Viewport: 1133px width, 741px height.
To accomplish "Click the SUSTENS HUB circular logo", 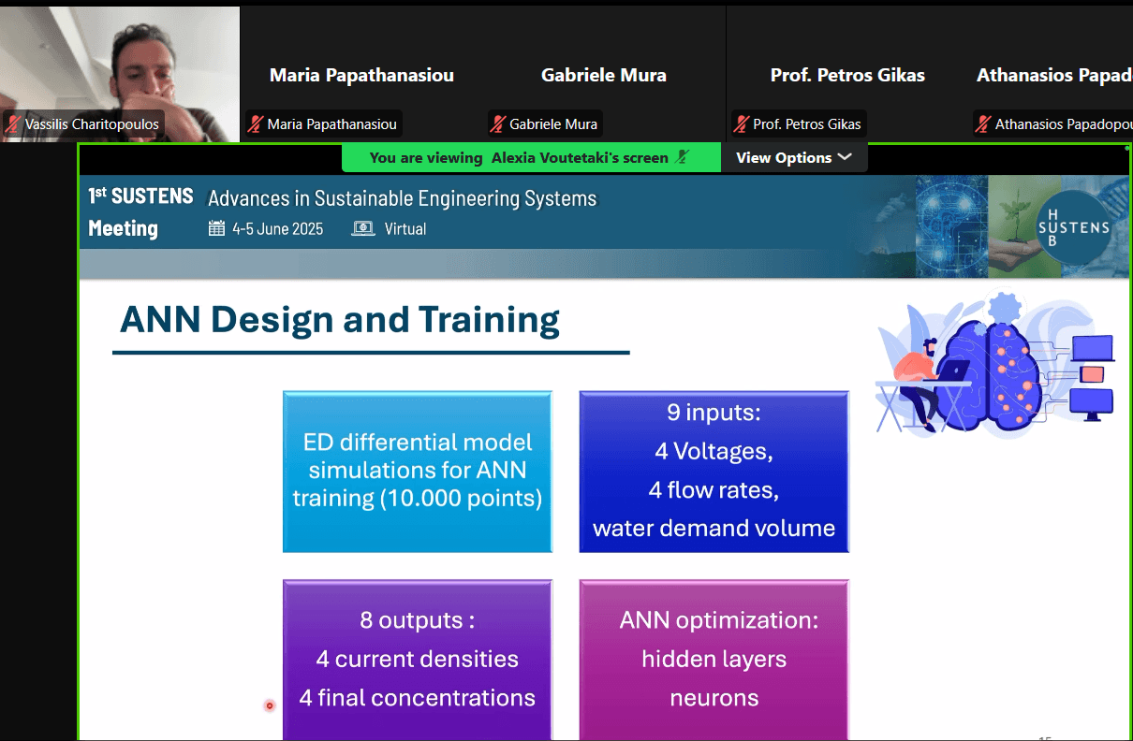I will pyautogui.click(x=1073, y=227).
